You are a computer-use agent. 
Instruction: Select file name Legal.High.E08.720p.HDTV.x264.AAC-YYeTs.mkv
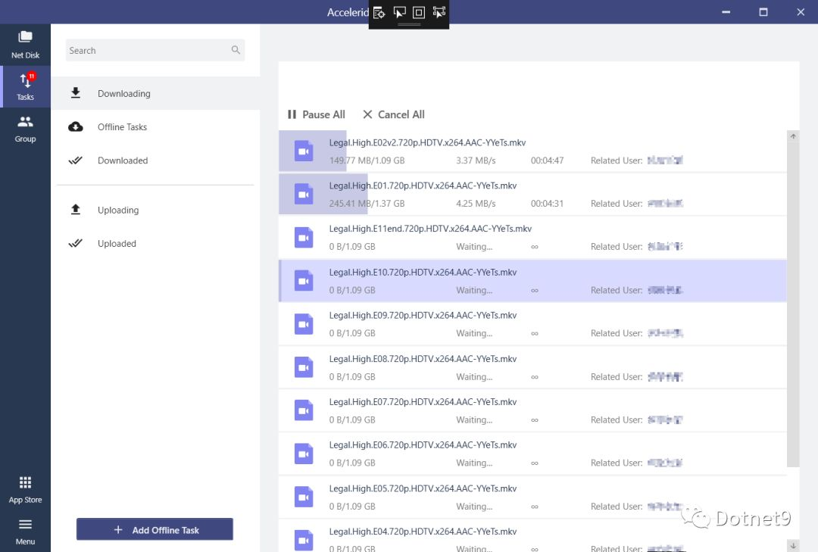point(423,358)
